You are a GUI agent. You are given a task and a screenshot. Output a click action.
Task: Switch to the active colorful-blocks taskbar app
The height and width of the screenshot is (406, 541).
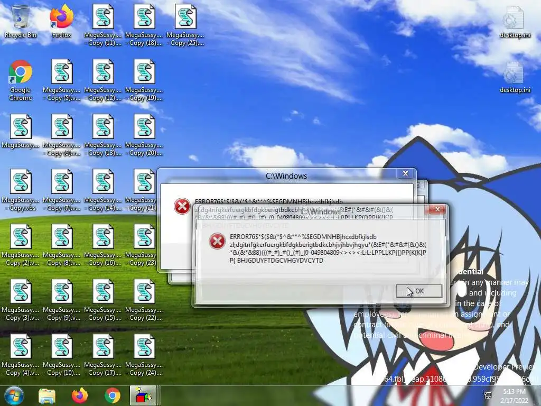point(144,395)
